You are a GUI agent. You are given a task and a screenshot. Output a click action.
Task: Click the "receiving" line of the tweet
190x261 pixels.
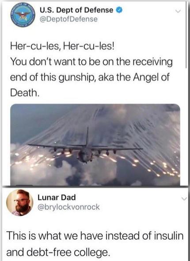(91, 62)
